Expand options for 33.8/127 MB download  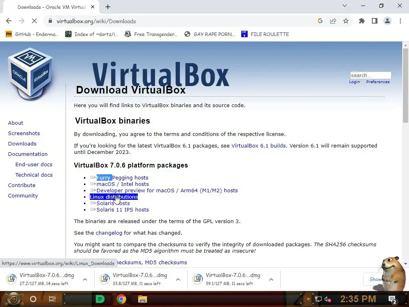pyautogui.click(x=178, y=279)
